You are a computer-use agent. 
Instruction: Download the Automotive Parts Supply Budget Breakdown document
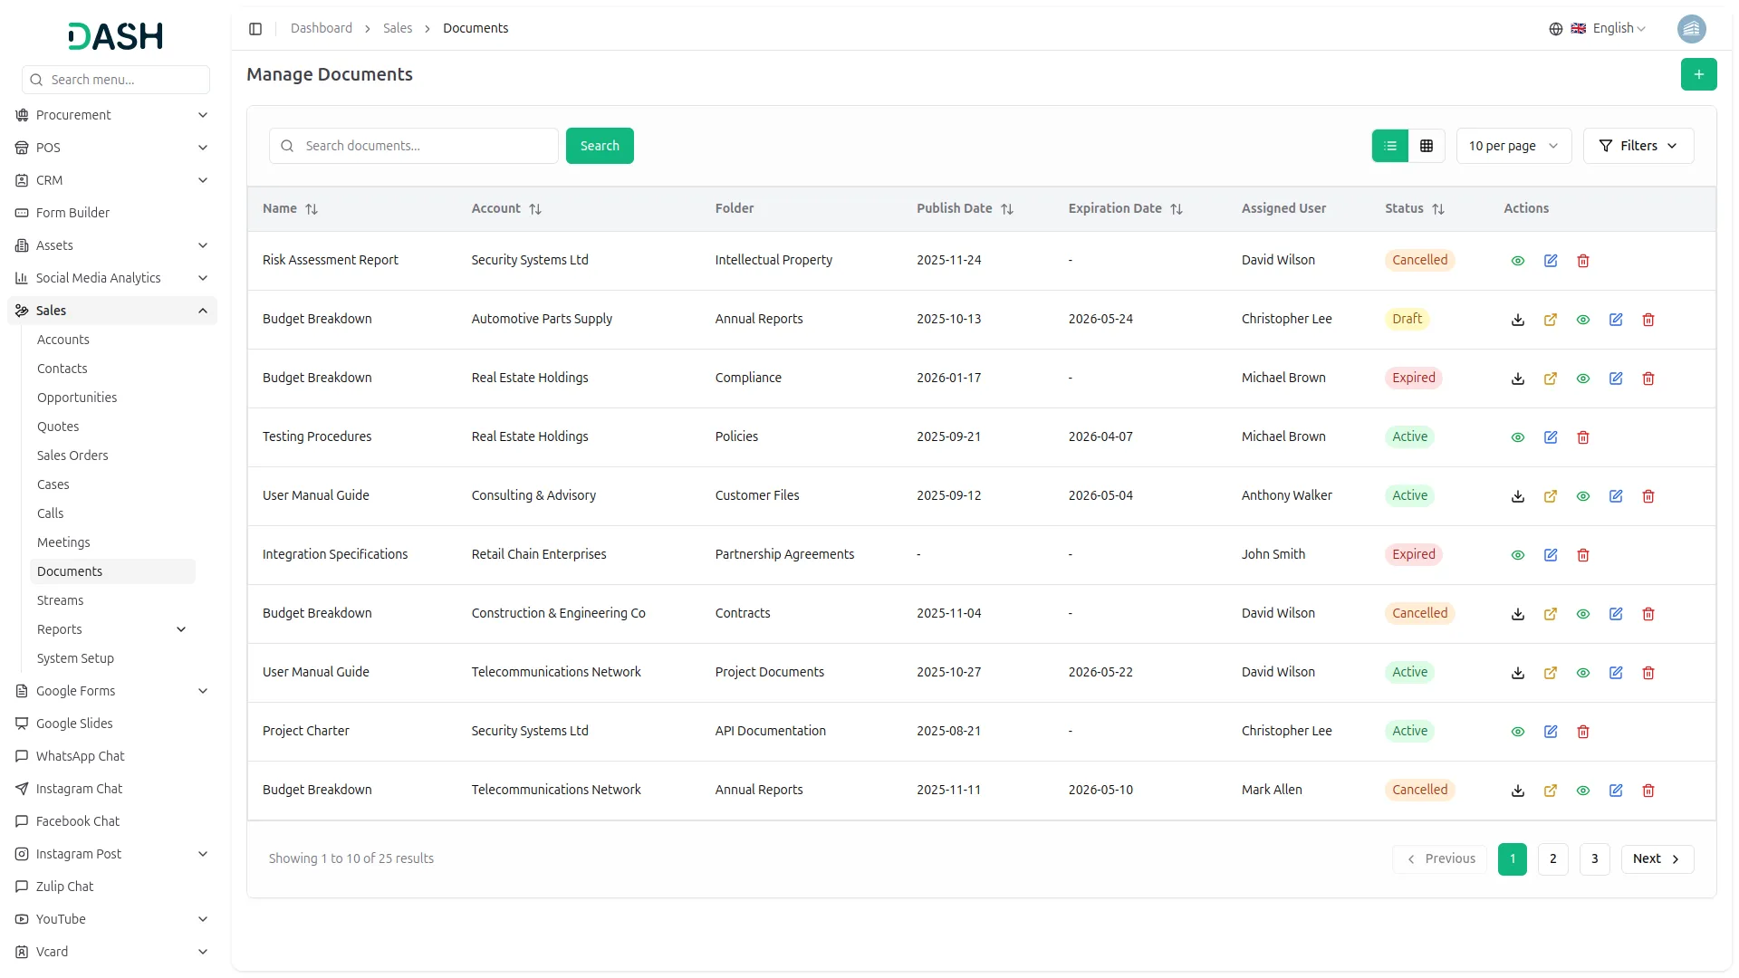(x=1518, y=320)
